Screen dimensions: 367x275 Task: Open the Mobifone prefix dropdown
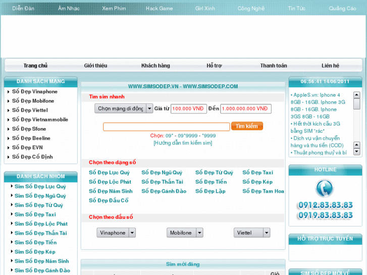coord(185,233)
